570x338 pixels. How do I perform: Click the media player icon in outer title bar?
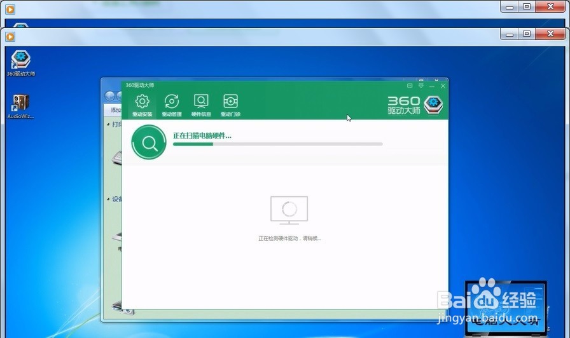[10, 9]
